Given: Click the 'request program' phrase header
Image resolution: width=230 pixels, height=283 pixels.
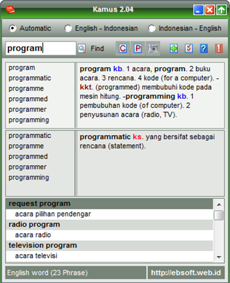Looking at the screenshot, I should pos(110,204).
